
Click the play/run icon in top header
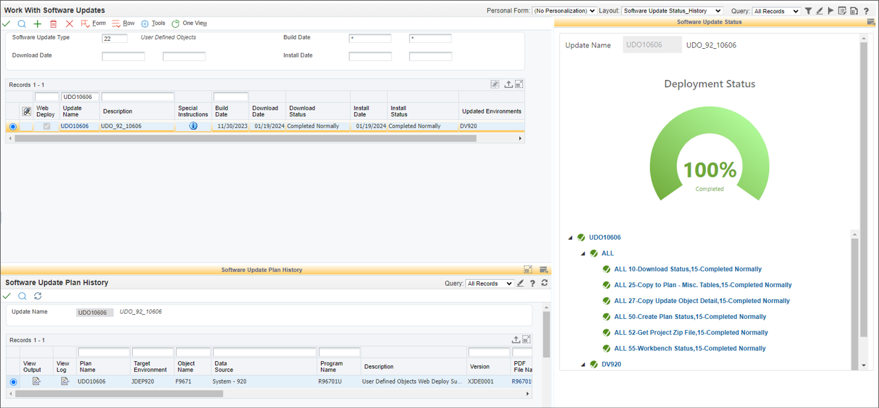tap(831, 11)
